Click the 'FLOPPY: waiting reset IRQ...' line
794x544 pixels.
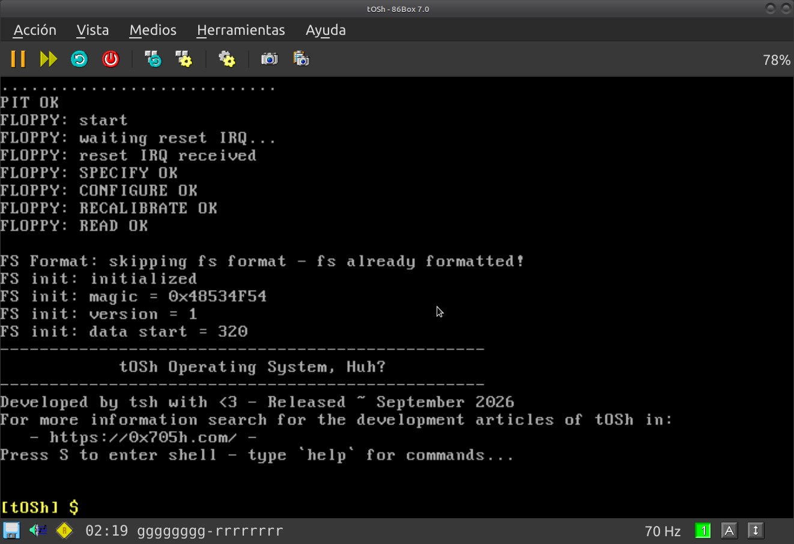(138, 138)
